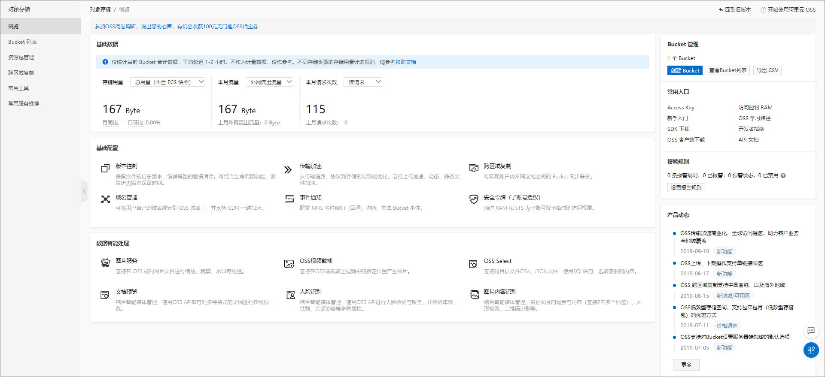
Task: Select the 图片内容识别 image icon
Action: point(475,294)
